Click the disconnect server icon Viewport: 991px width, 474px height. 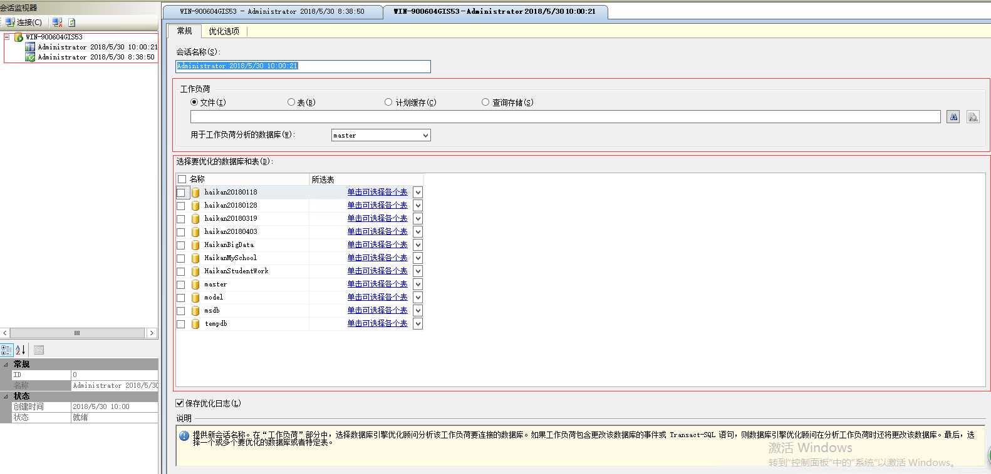(x=58, y=23)
